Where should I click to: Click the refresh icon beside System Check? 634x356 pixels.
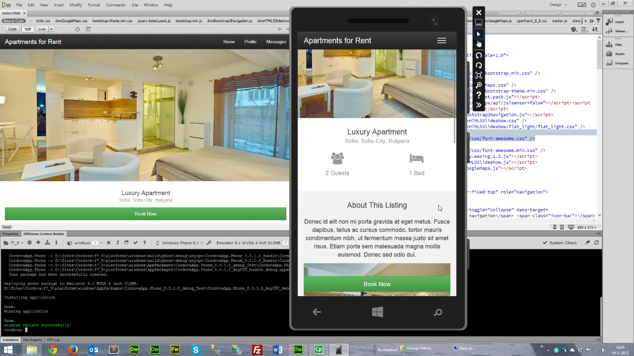596,243
